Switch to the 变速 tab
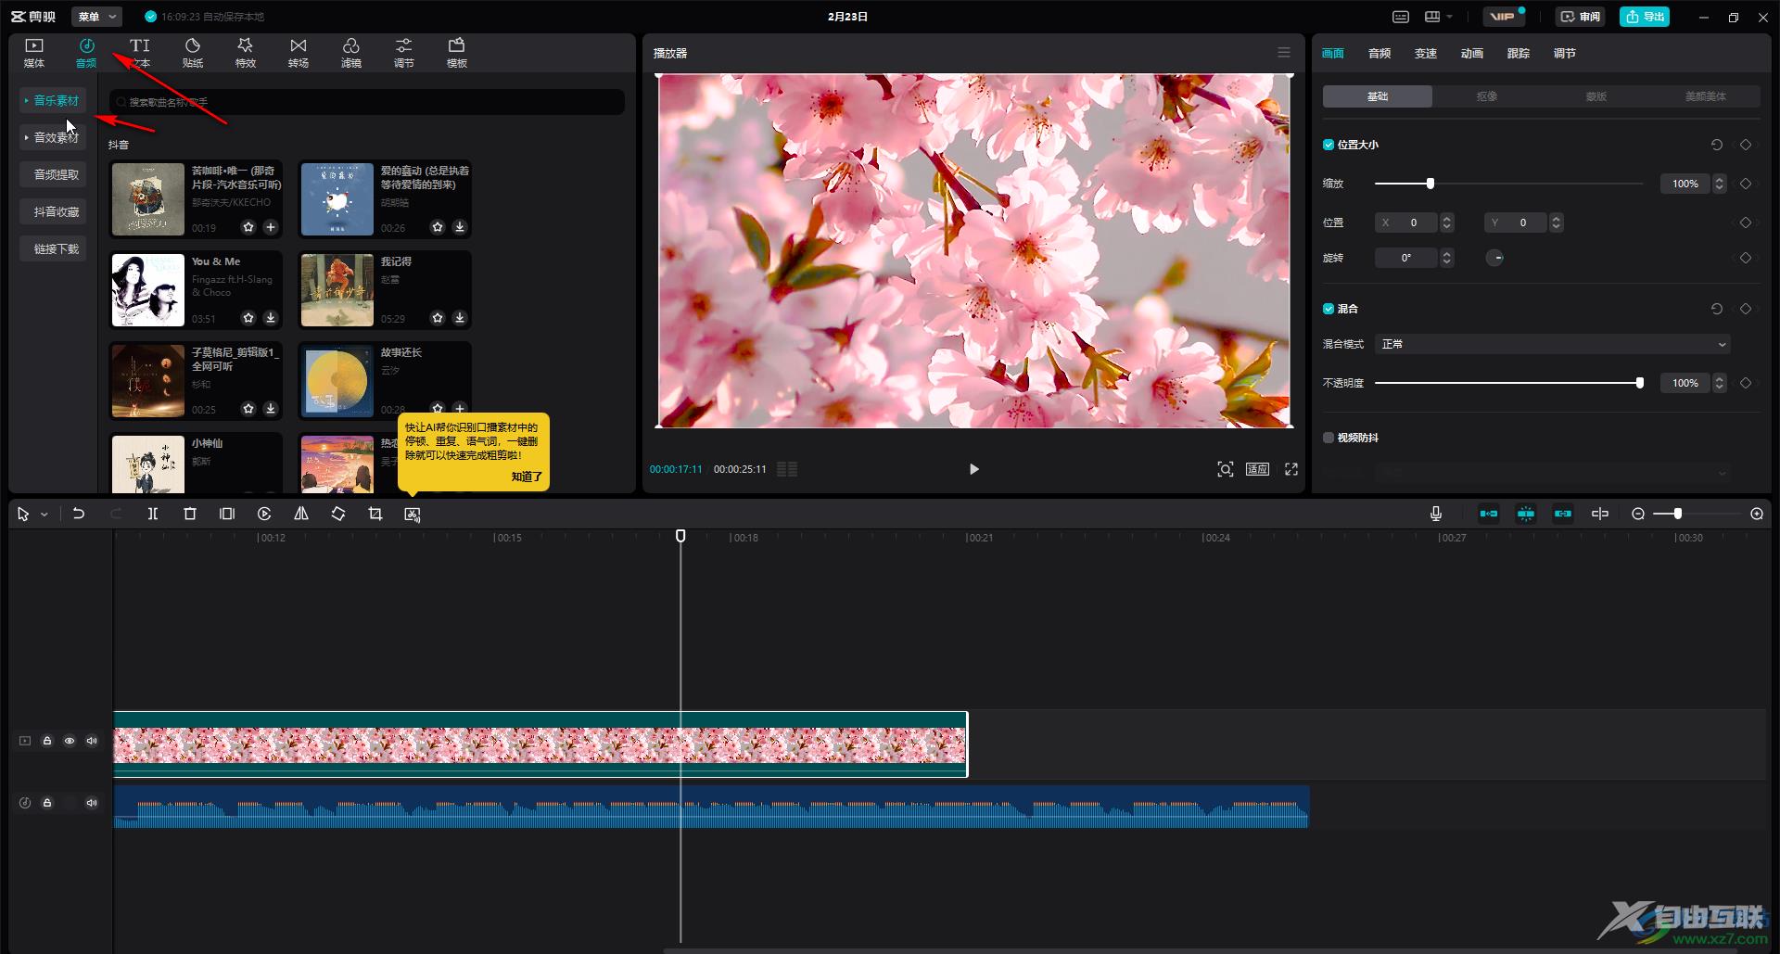 coord(1426,54)
